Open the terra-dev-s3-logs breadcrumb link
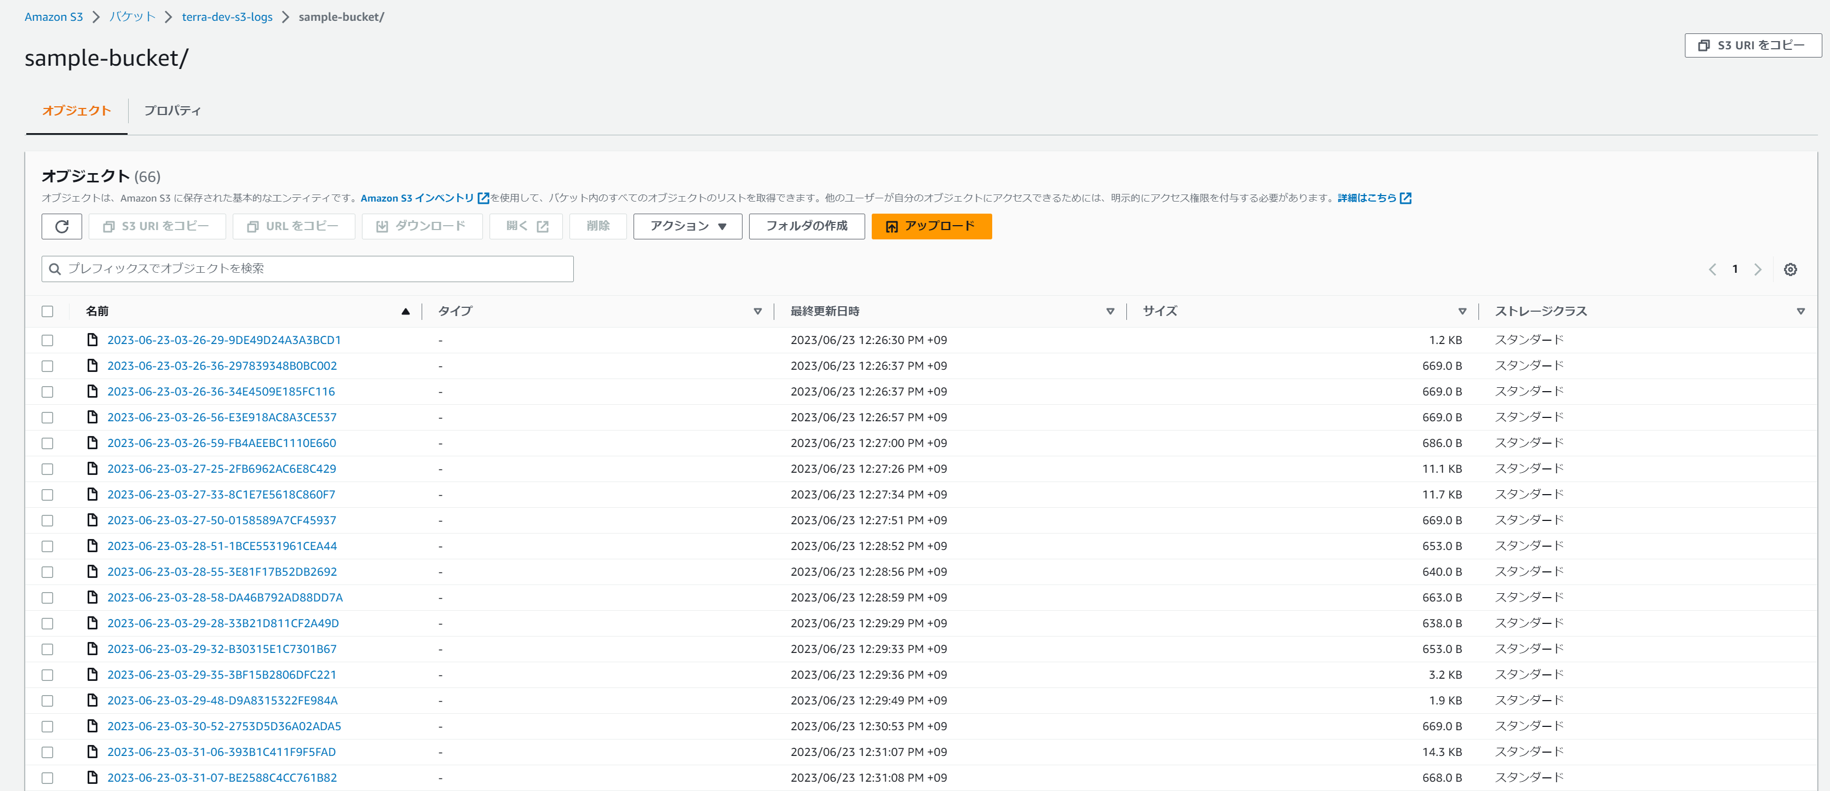 pos(227,16)
